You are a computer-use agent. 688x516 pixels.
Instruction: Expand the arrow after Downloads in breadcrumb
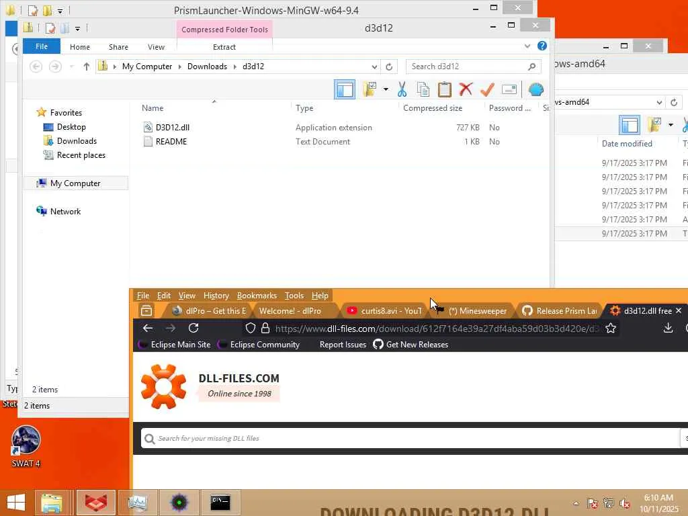point(234,67)
